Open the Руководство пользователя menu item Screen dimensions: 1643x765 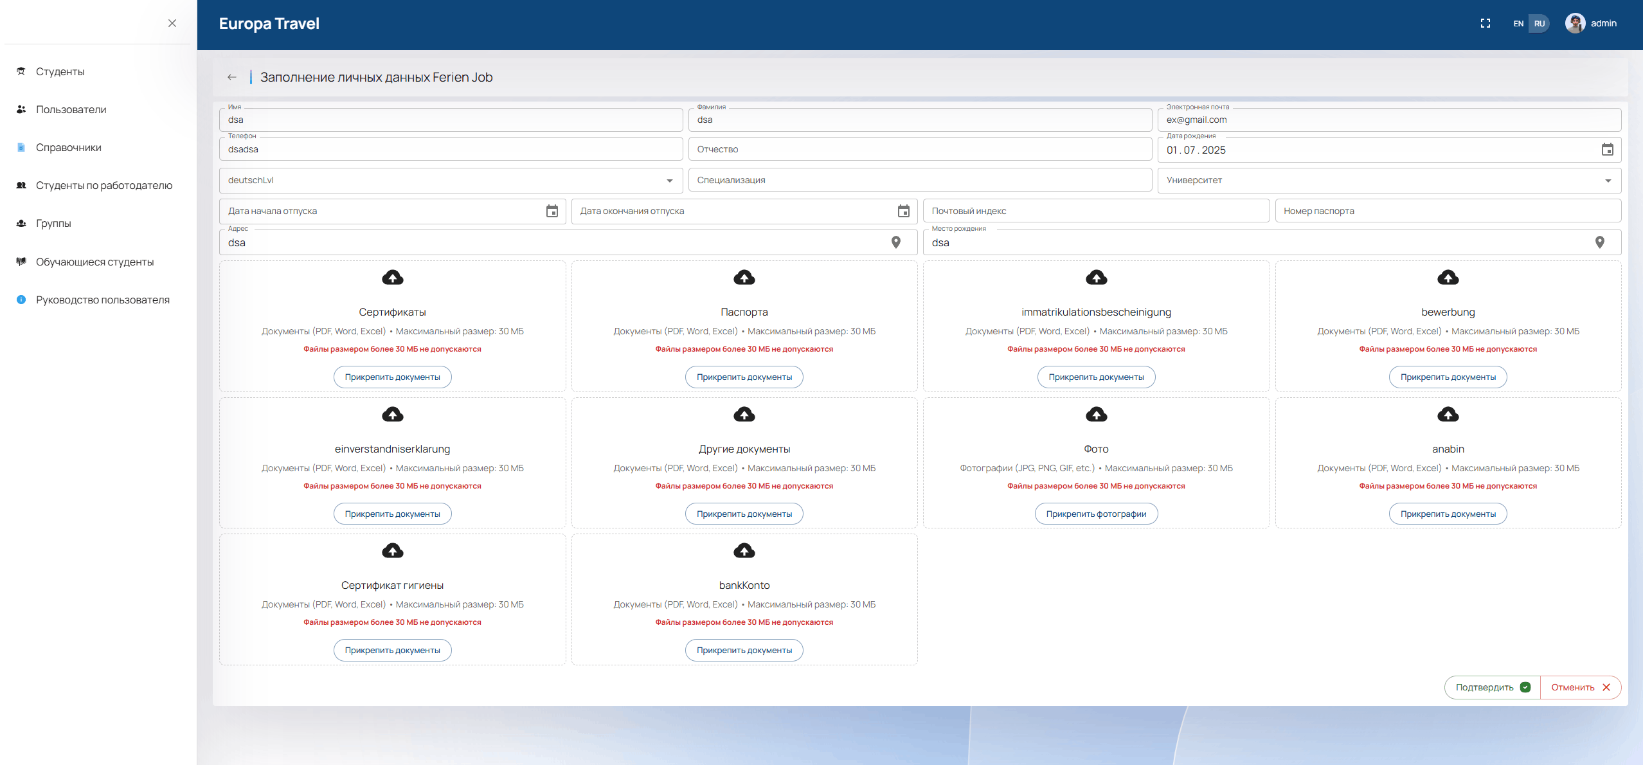[x=97, y=300]
